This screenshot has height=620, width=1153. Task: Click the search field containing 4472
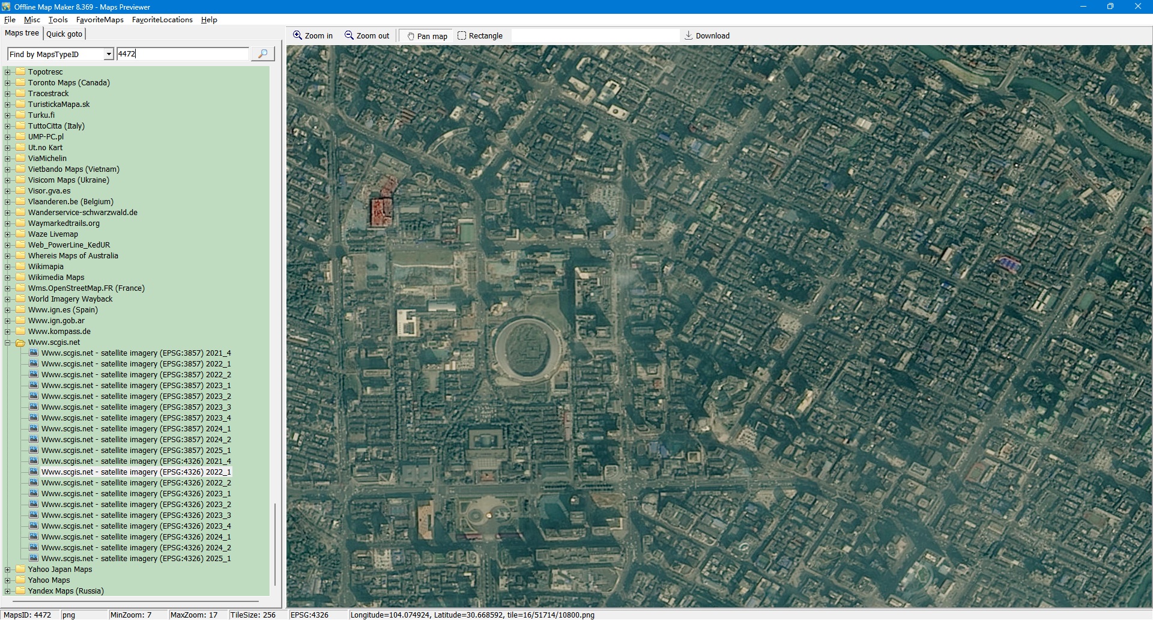pyautogui.click(x=182, y=54)
